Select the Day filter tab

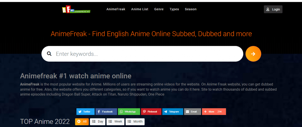coord(97,121)
